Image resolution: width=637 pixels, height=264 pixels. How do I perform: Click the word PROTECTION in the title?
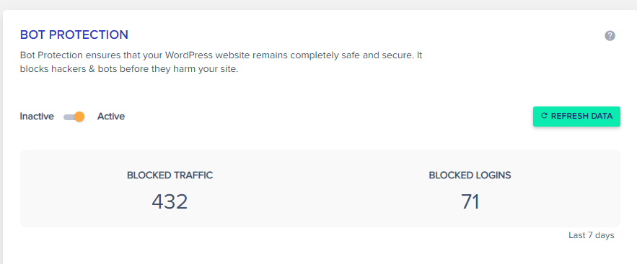pyautogui.click(x=89, y=35)
